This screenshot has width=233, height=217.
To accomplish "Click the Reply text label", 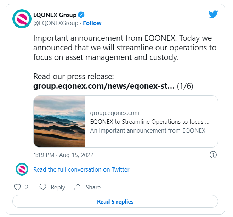I will (x=58, y=187).
